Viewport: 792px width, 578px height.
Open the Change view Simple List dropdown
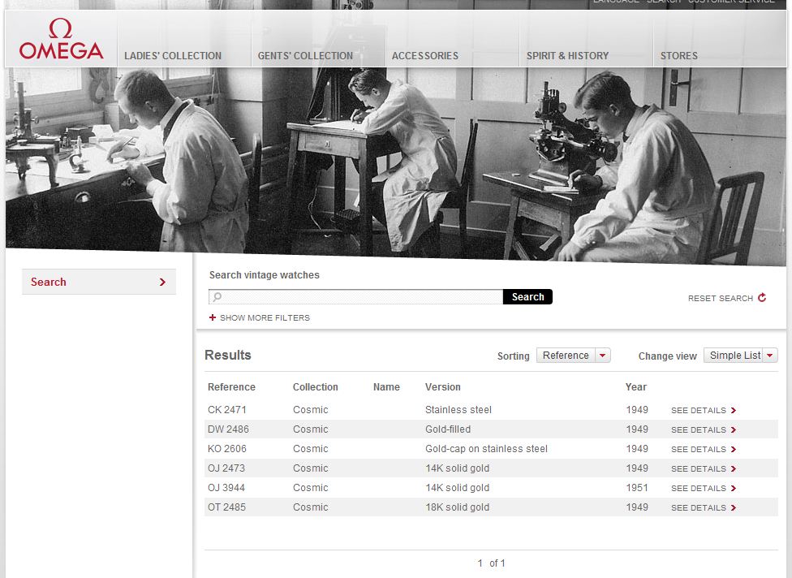point(740,356)
